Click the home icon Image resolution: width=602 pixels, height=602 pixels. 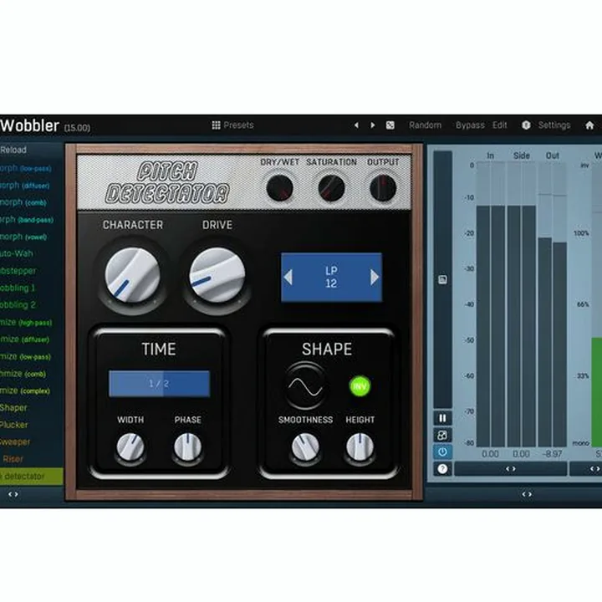[589, 125]
